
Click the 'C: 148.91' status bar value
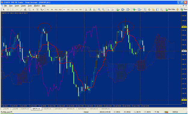pos(148,112)
